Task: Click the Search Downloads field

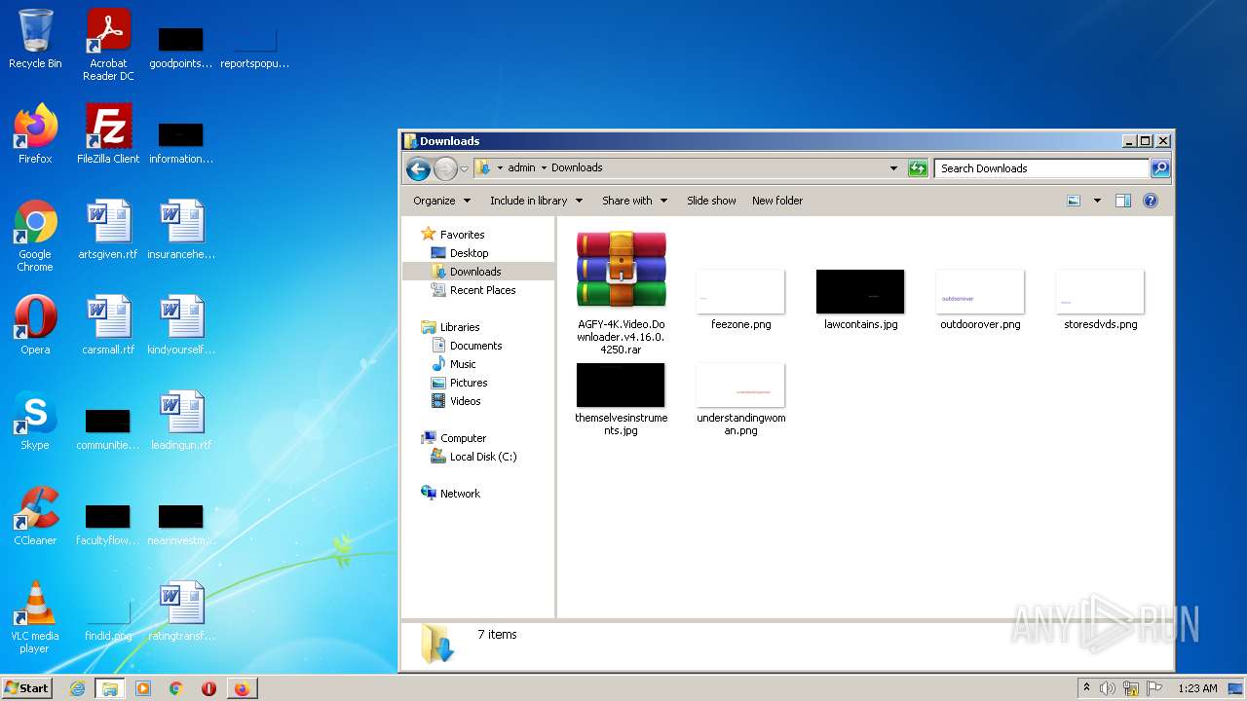Action: [x=1041, y=168]
